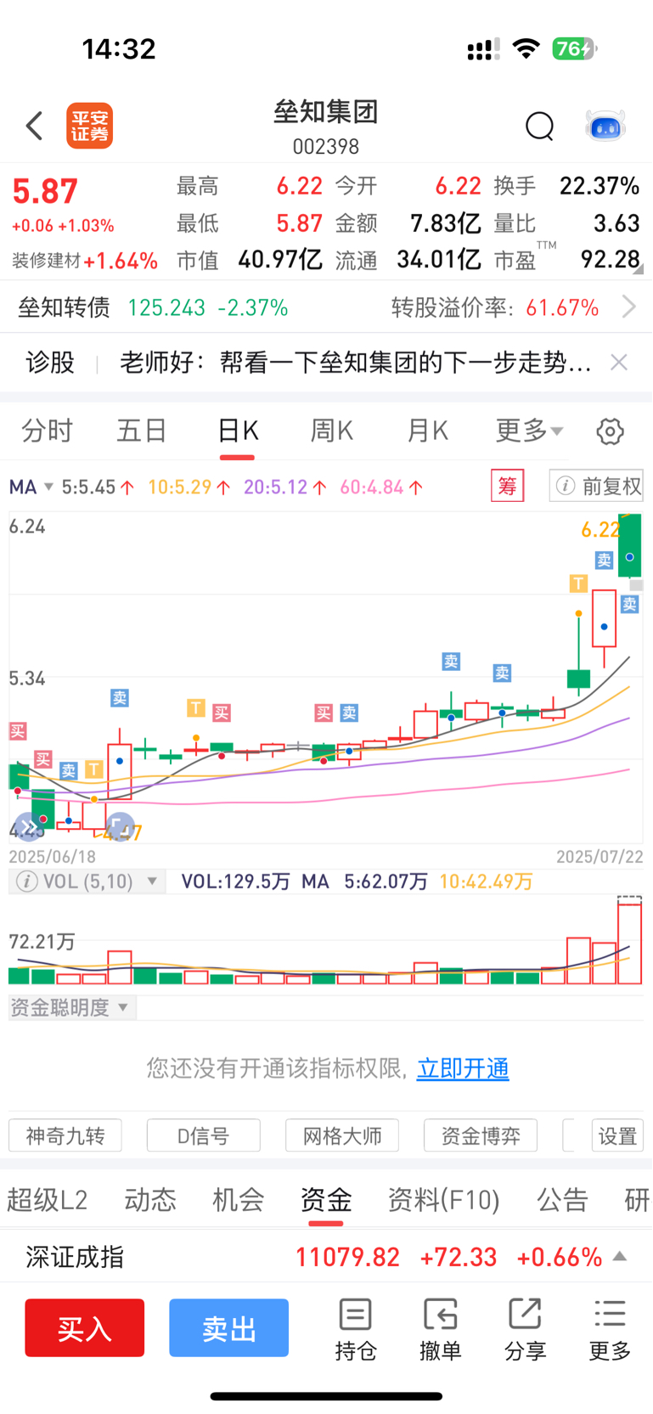Viewport: 653px width, 1414px height.
Task: Tap the 卖 marker at chart top right
Action: [604, 560]
